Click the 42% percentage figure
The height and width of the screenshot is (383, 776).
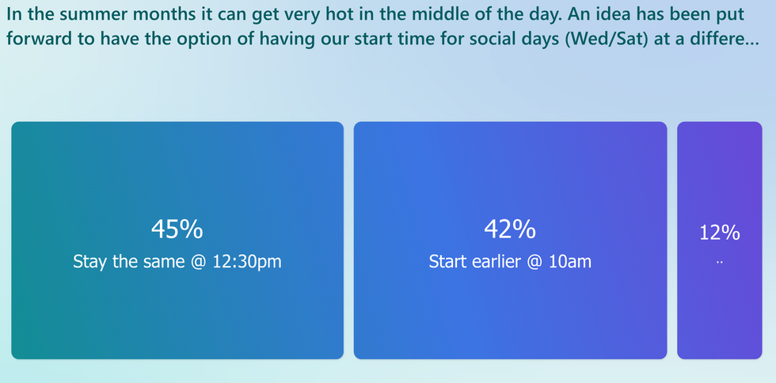[510, 229]
